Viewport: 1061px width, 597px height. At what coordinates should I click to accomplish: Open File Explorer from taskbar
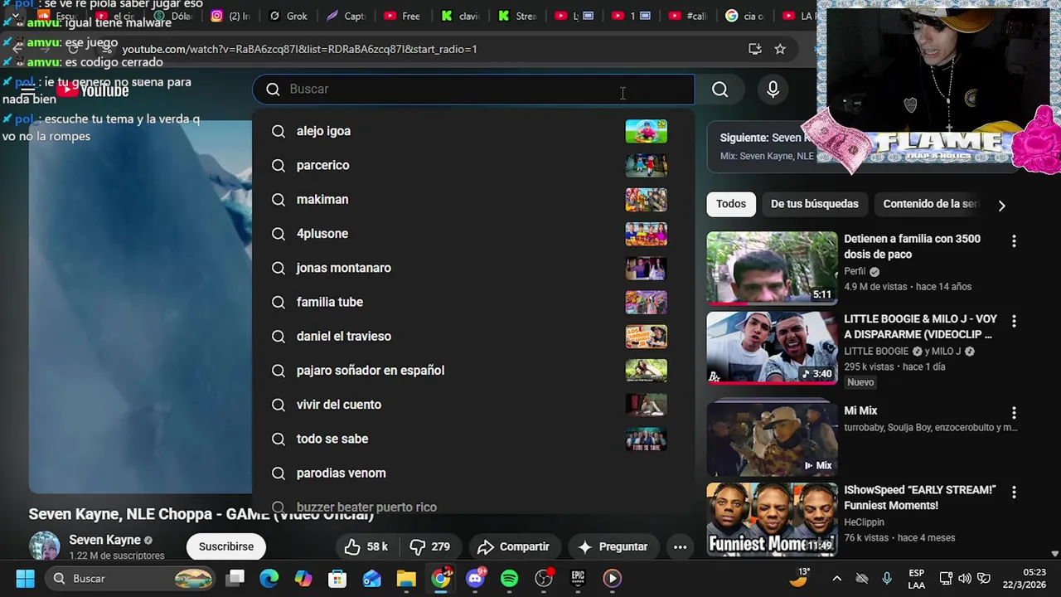[x=406, y=578]
